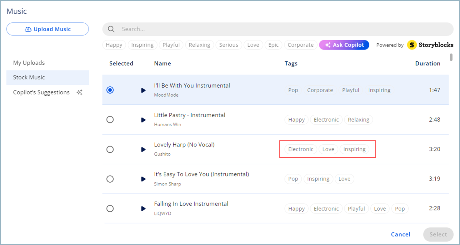Click Electronic tag on Lovely Harp row
The width and height of the screenshot is (460, 245).
[301, 149]
